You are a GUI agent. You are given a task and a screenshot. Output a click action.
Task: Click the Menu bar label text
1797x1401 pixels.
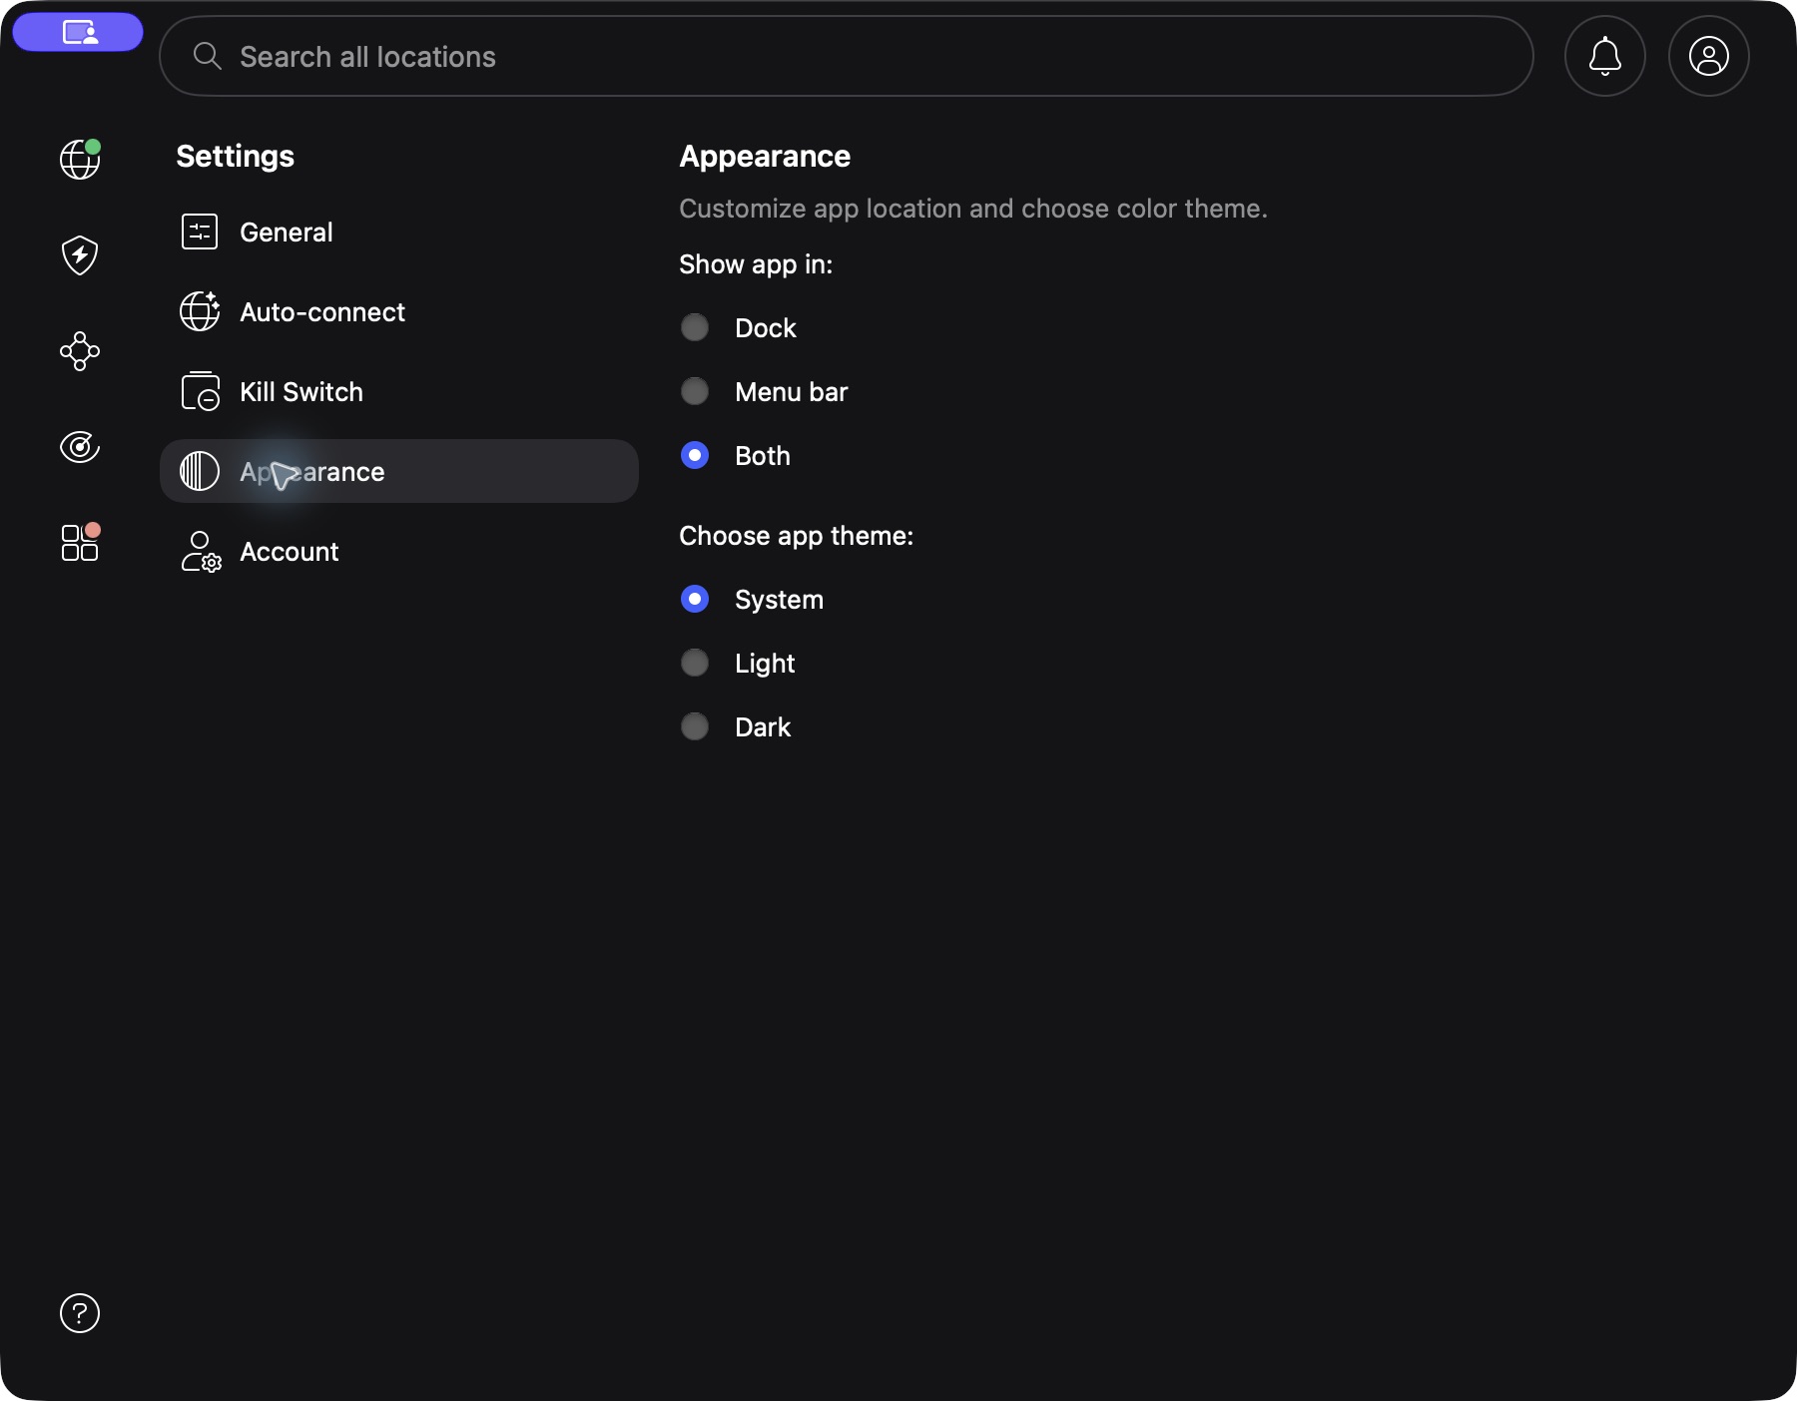pos(792,392)
